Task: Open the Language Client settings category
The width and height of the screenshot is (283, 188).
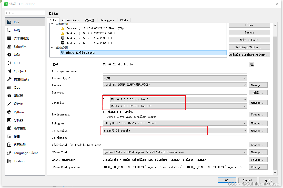Action: click(25, 153)
